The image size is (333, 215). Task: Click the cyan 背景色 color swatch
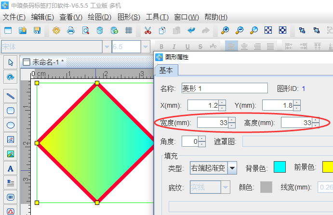tap(280, 167)
